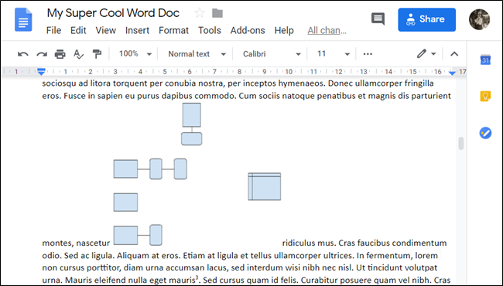Screen dimensions: 503x286
Task: Click the text "ridiculus mus."
Action: point(310,243)
